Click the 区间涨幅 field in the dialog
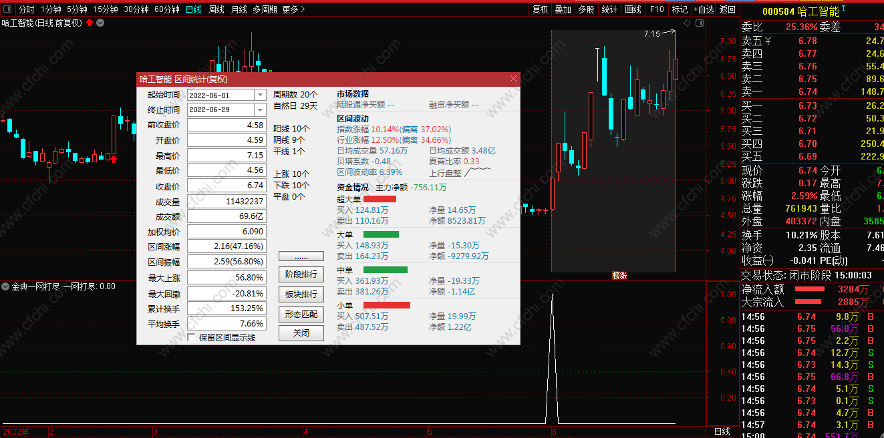884x438 pixels. [226, 247]
